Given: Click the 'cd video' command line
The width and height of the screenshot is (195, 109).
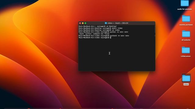Looking at the screenshot, I should pos(99,30).
